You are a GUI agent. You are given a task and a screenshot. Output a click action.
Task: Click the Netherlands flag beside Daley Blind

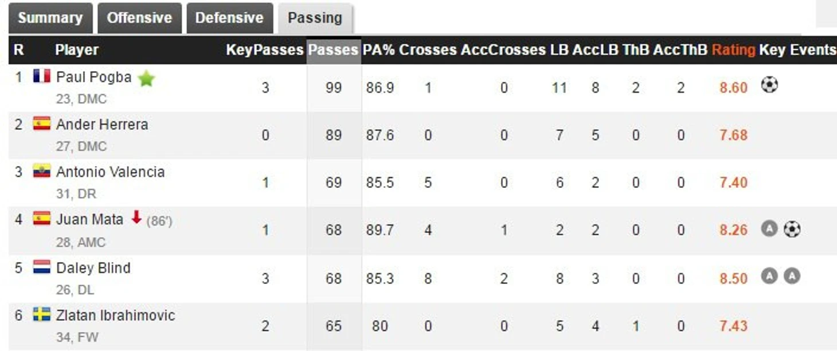(42, 267)
